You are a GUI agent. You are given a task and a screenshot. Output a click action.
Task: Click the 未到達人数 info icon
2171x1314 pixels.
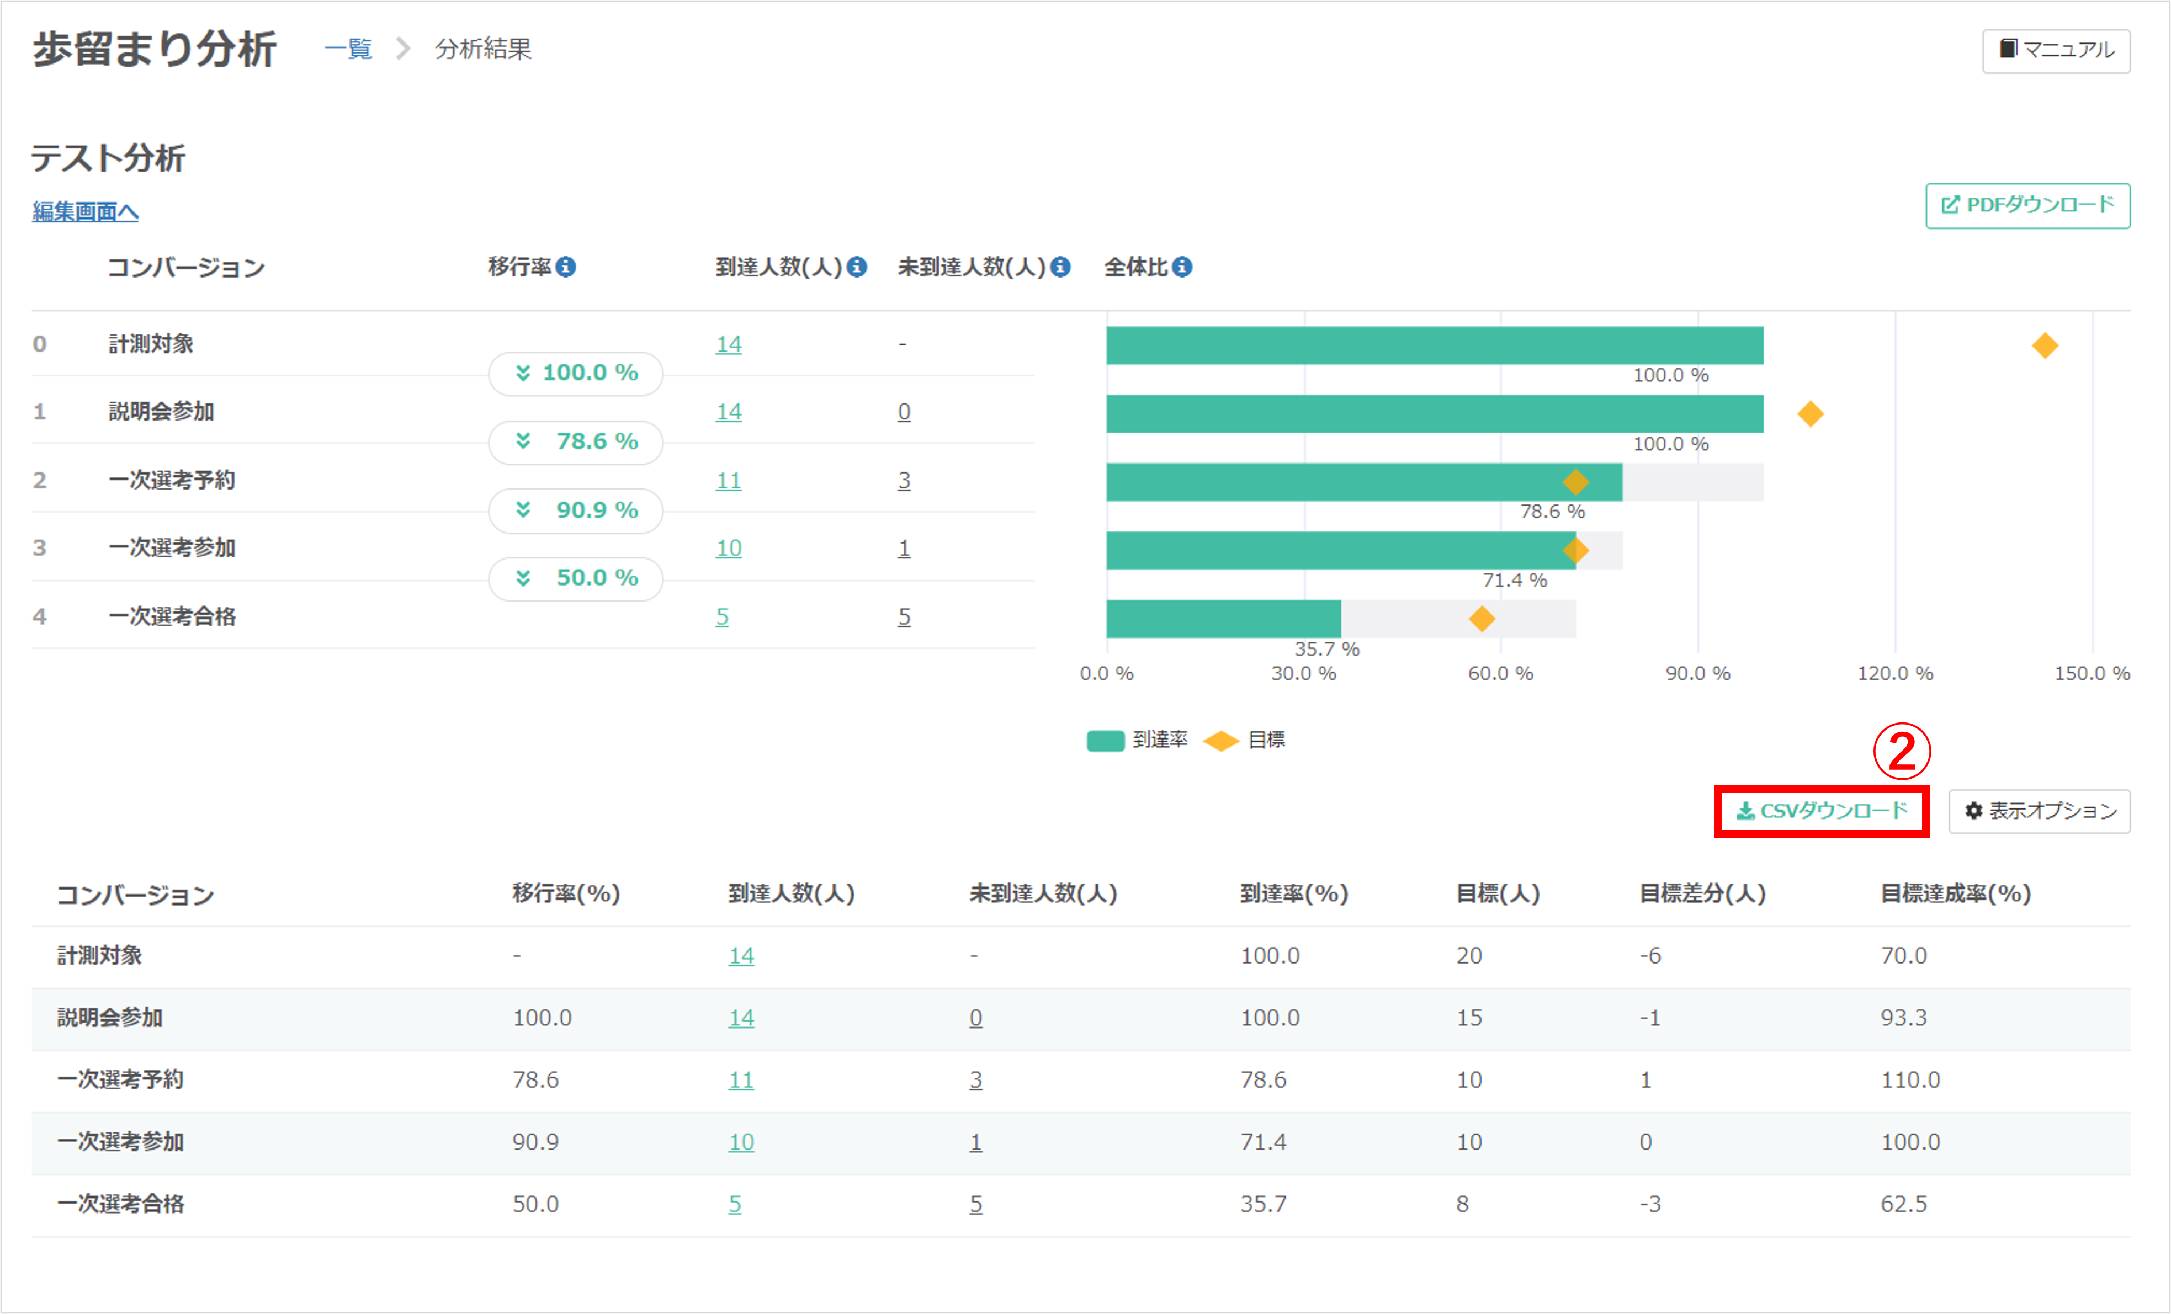pos(1061,267)
